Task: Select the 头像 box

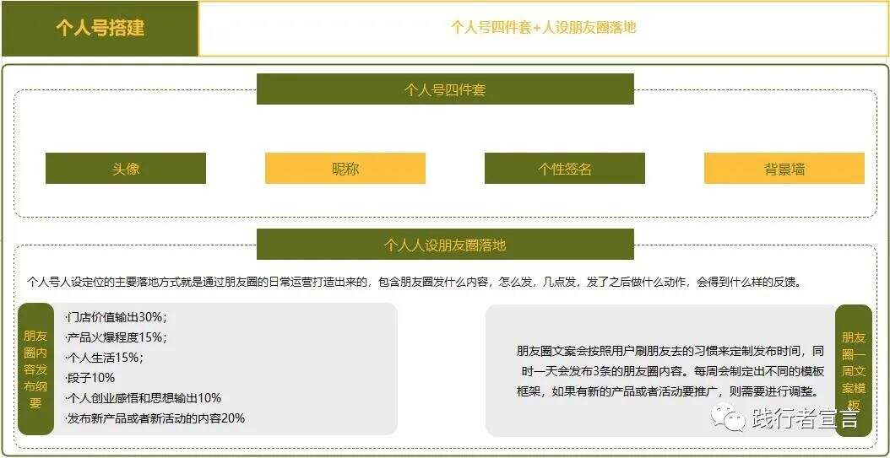Action: (x=126, y=169)
